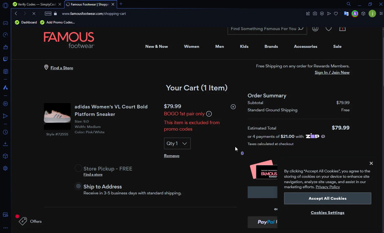Screen dimensions: 384x233
Task: Click the PayPal checkout button
Action: point(262,222)
